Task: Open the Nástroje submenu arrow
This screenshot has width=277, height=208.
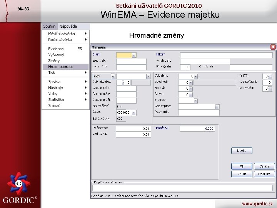Action: [x=86, y=87]
